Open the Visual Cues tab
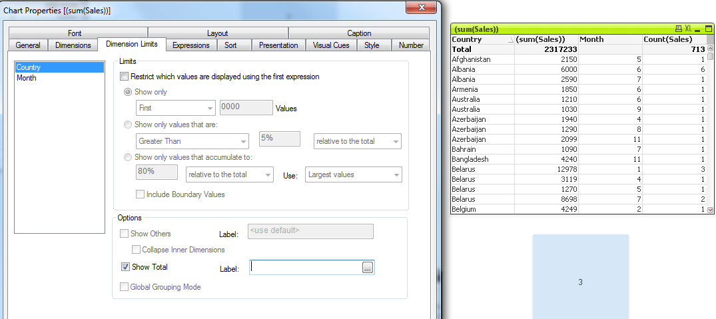716x319 pixels. [x=331, y=45]
